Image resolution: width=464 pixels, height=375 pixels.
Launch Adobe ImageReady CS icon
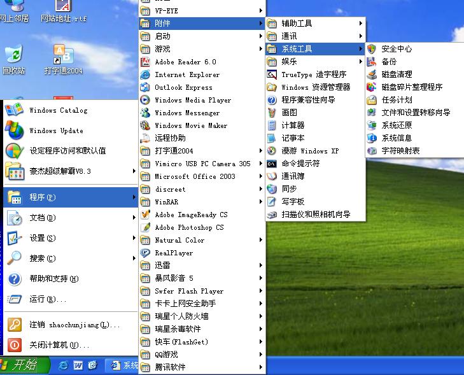(x=145, y=215)
